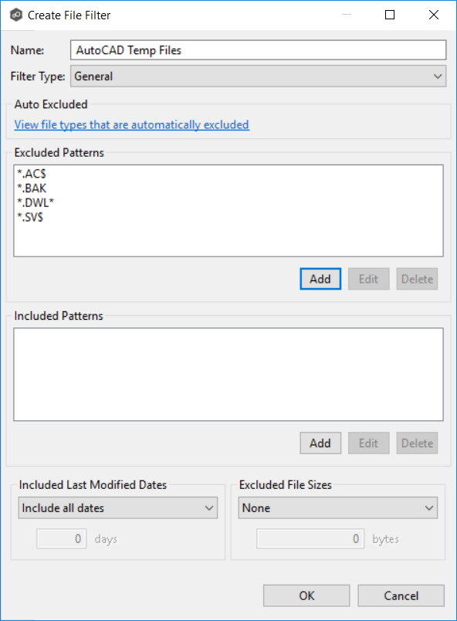The image size is (457, 621).
Task: Add a new excluded pattern
Action: click(x=320, y=279)
